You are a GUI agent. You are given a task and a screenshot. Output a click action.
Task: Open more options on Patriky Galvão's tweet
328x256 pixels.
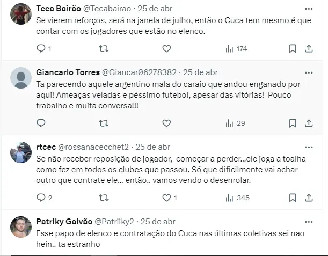pyautogui.click(x=309, y=221)
